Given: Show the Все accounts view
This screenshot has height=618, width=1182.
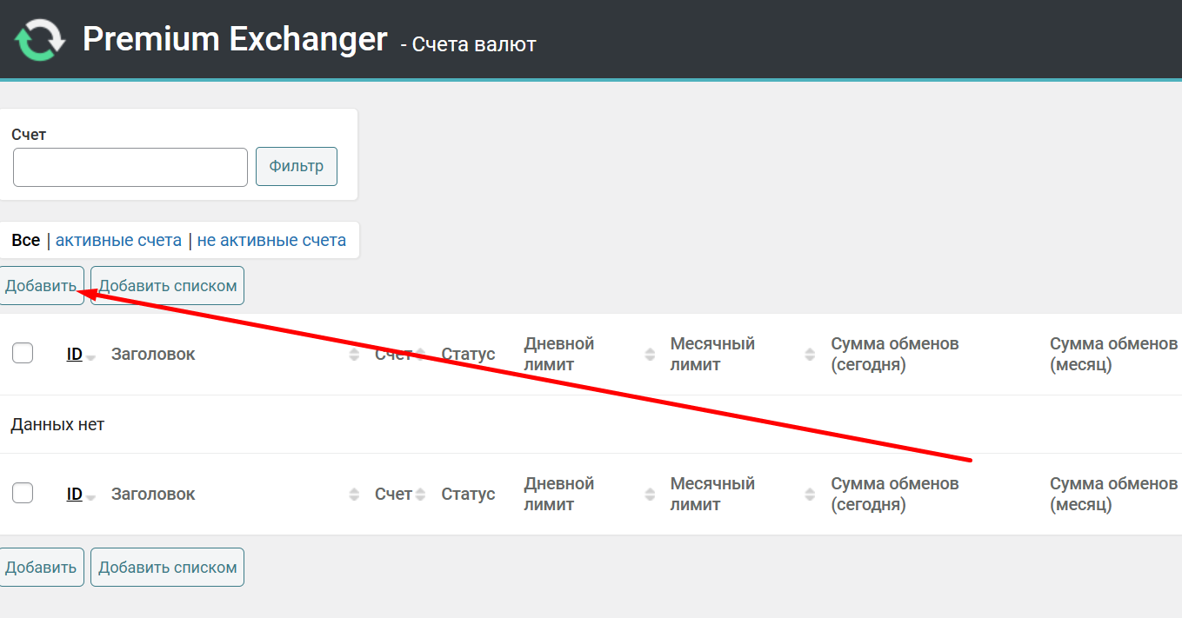Looking at the screenshot, I should (x=26, y=241).
